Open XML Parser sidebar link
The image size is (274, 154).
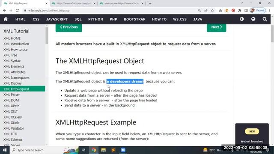point(12,95)
